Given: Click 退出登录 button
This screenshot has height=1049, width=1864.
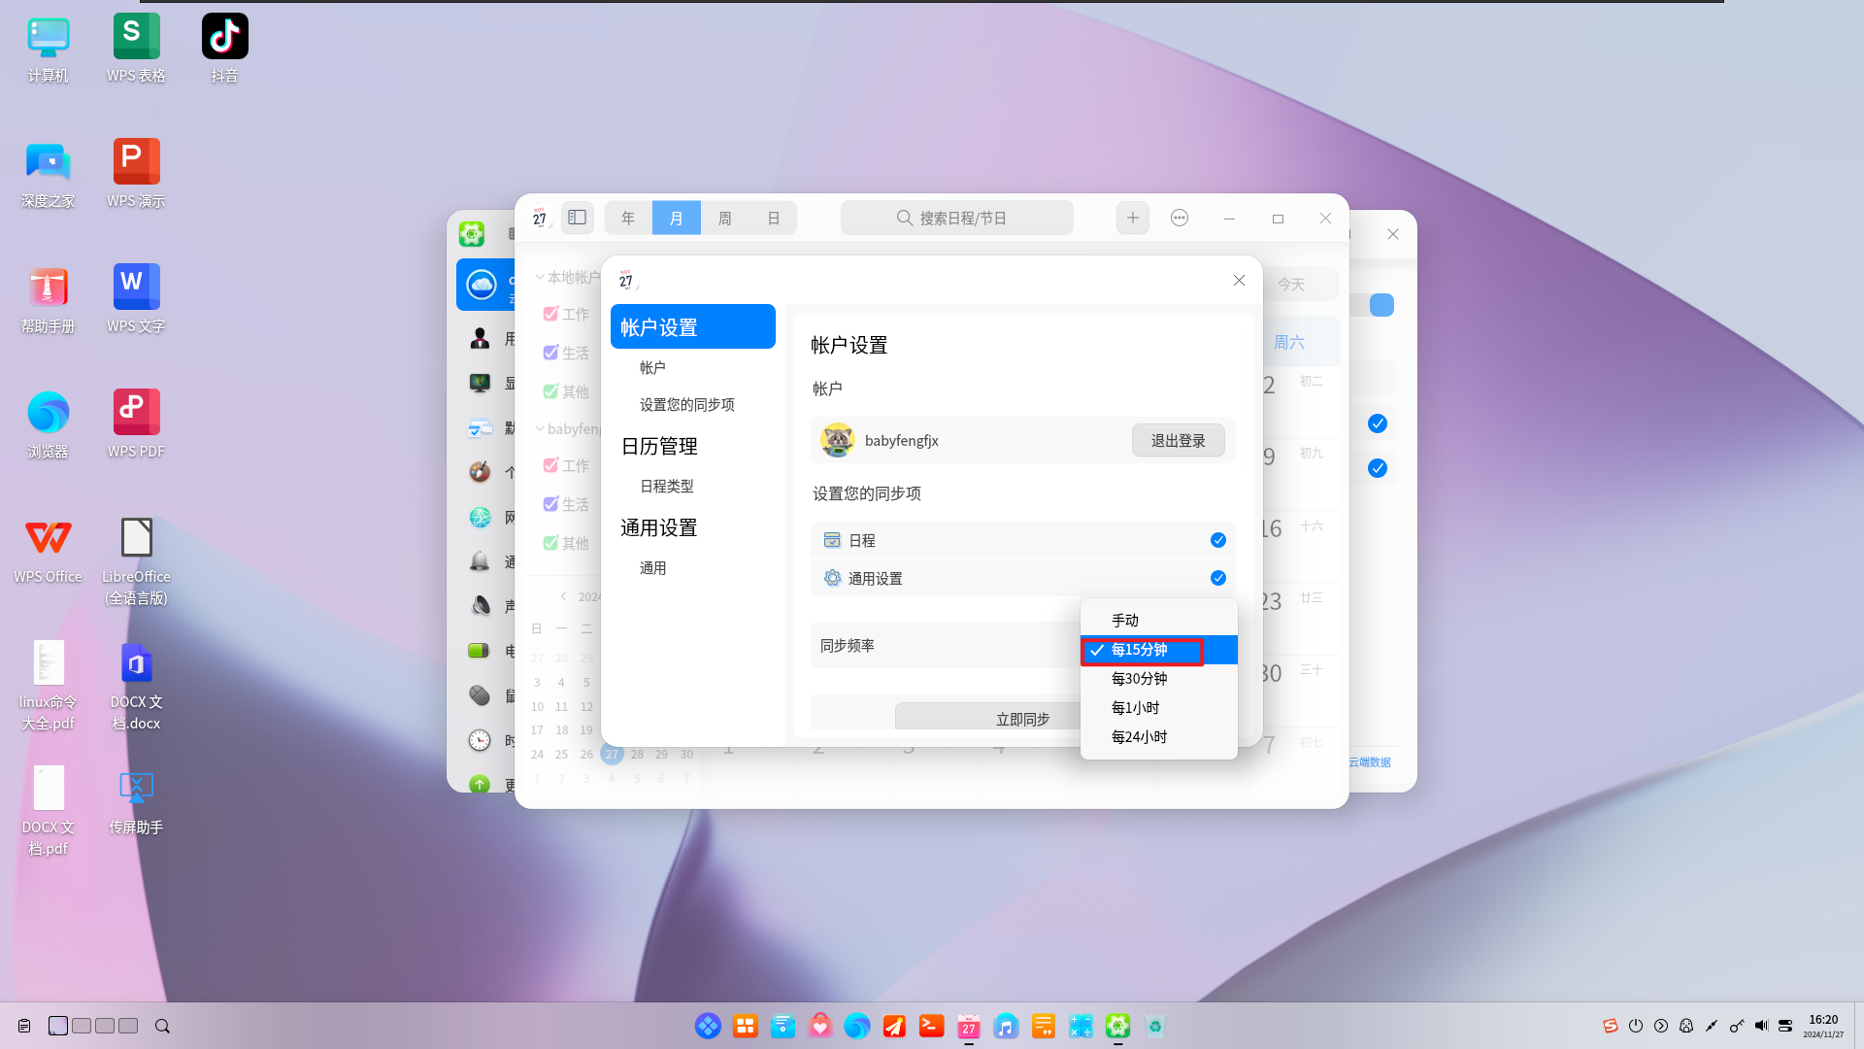Looking at the screenshot, I should point(1178,440).
